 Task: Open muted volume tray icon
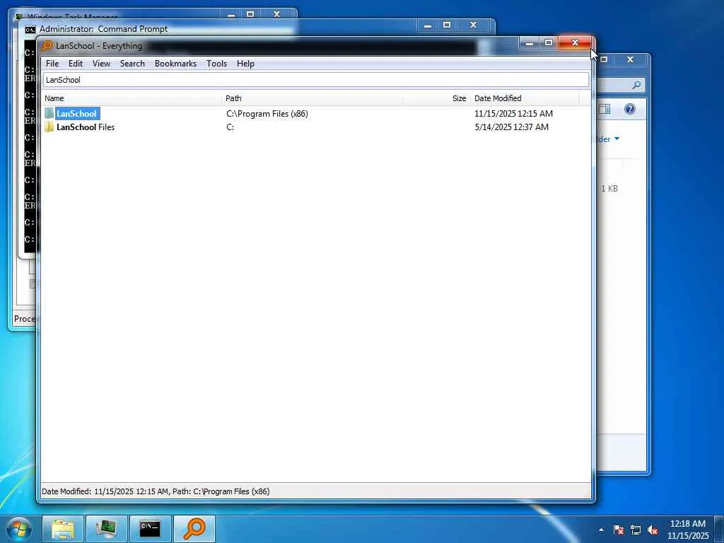click(x=653, y=530)
